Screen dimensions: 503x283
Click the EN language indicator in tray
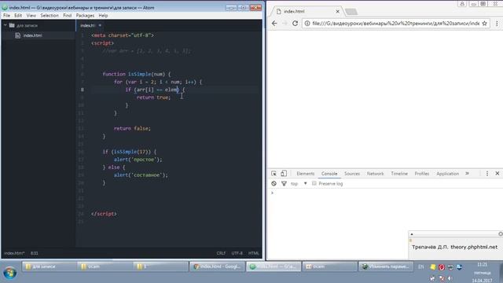click(420, 266)
